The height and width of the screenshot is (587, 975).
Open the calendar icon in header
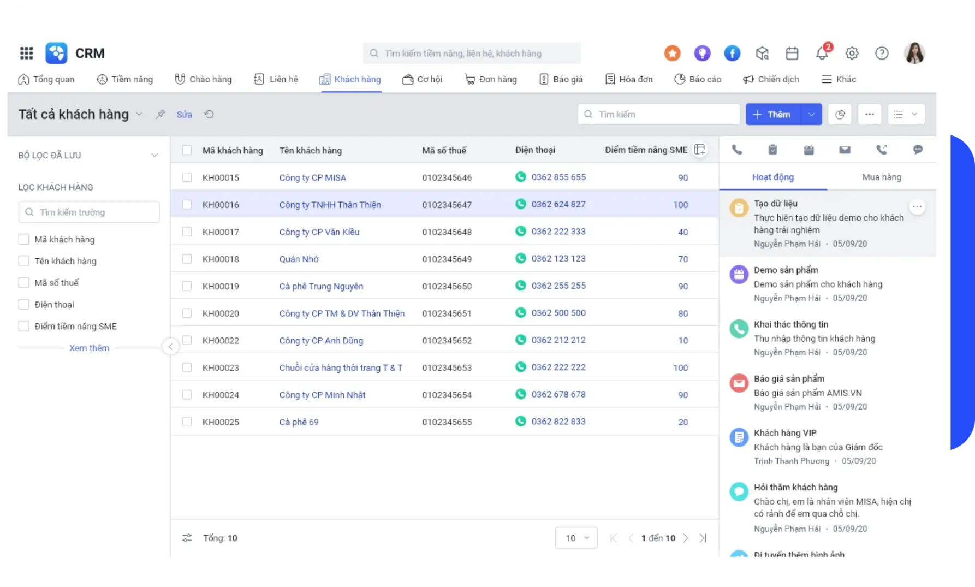click(792, 53)
